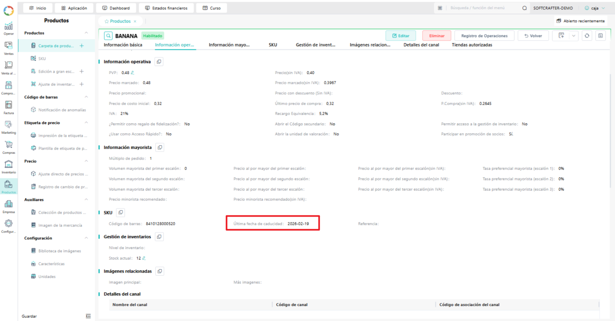Click the copy icon beside Información operativa
Screen dimensions: 615x321
coord(159,61)
